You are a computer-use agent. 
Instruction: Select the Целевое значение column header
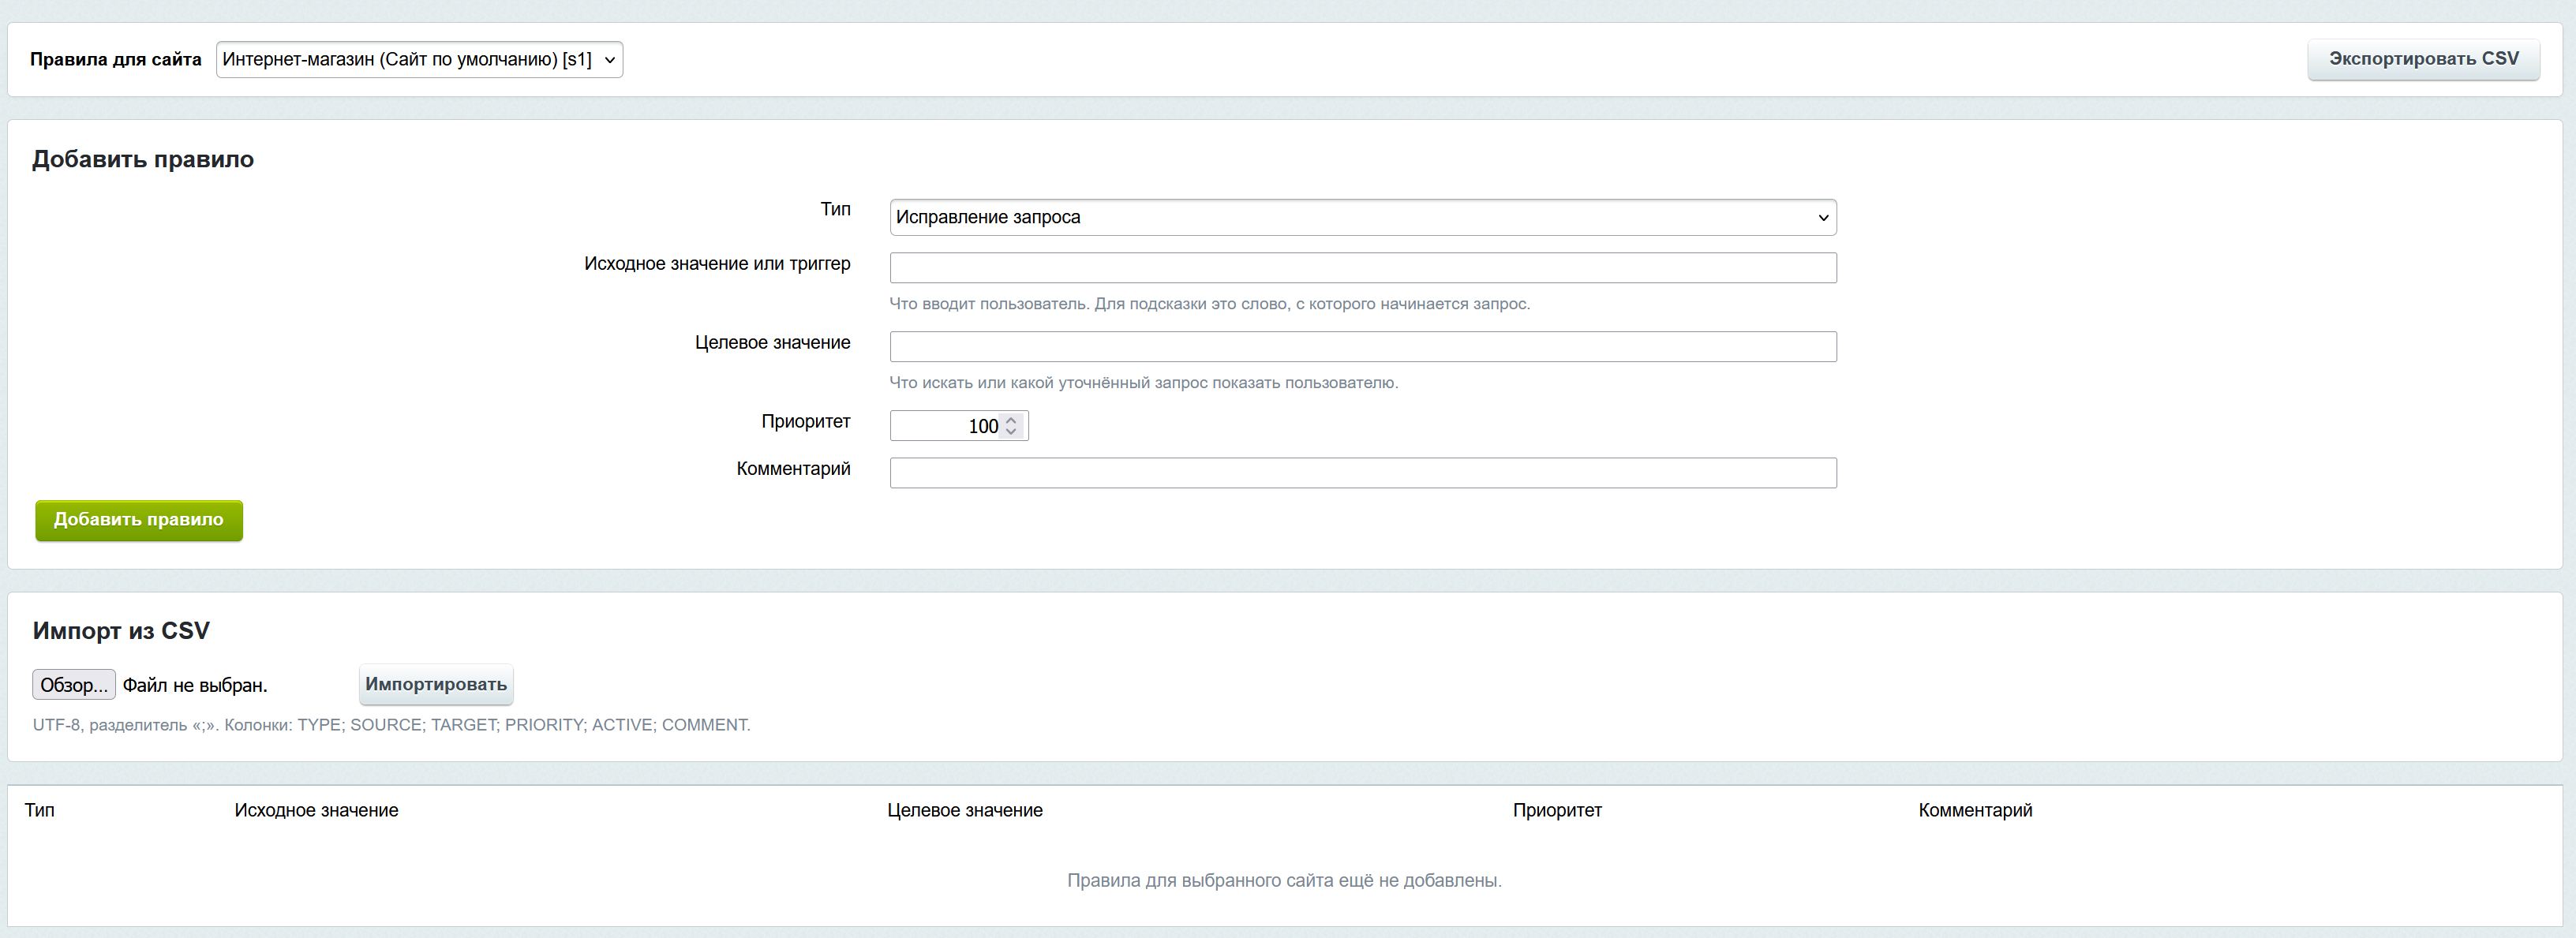click(965, 810)
